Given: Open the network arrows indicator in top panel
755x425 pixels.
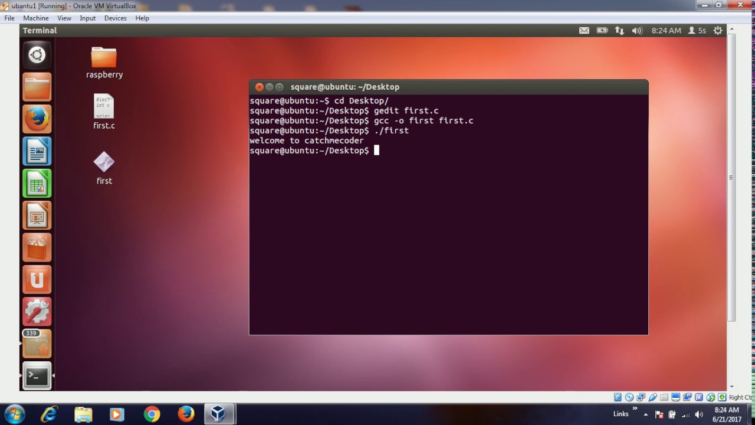Looking at the screenshot, I should [619, 31].
